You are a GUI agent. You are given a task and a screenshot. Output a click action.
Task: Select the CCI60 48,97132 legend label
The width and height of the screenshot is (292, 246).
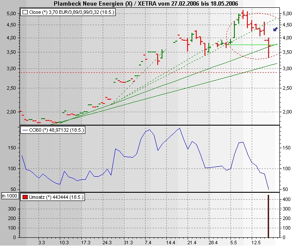pos(56,130)
